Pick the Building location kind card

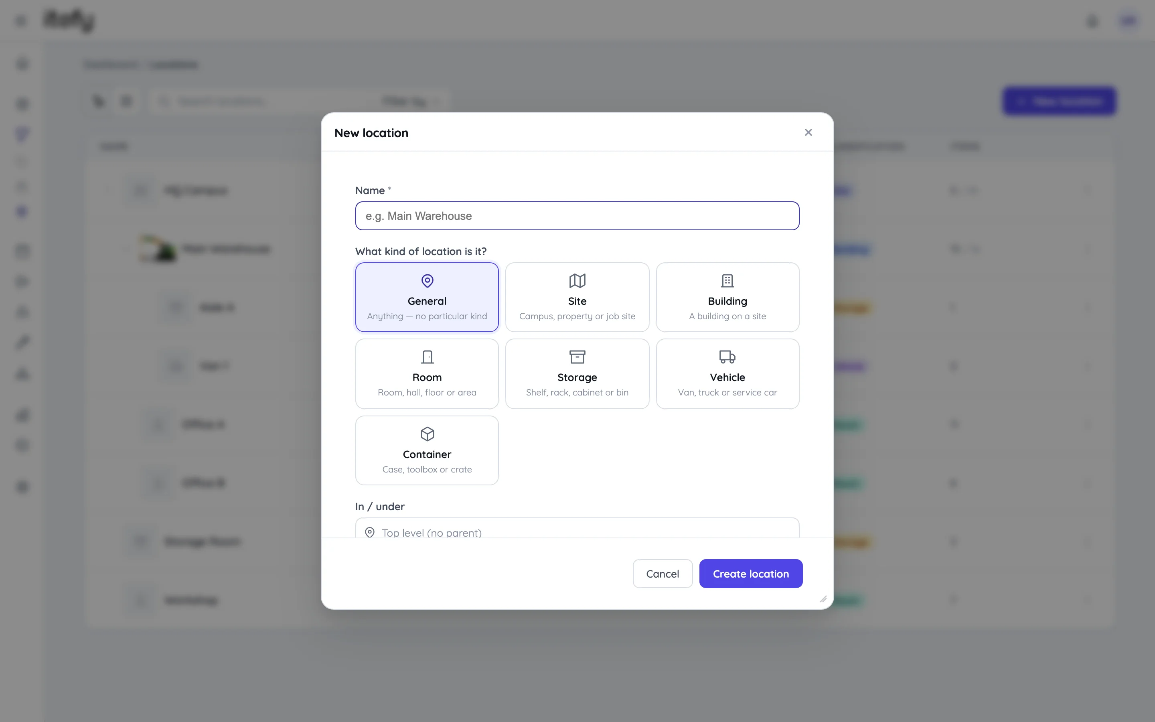727,297
